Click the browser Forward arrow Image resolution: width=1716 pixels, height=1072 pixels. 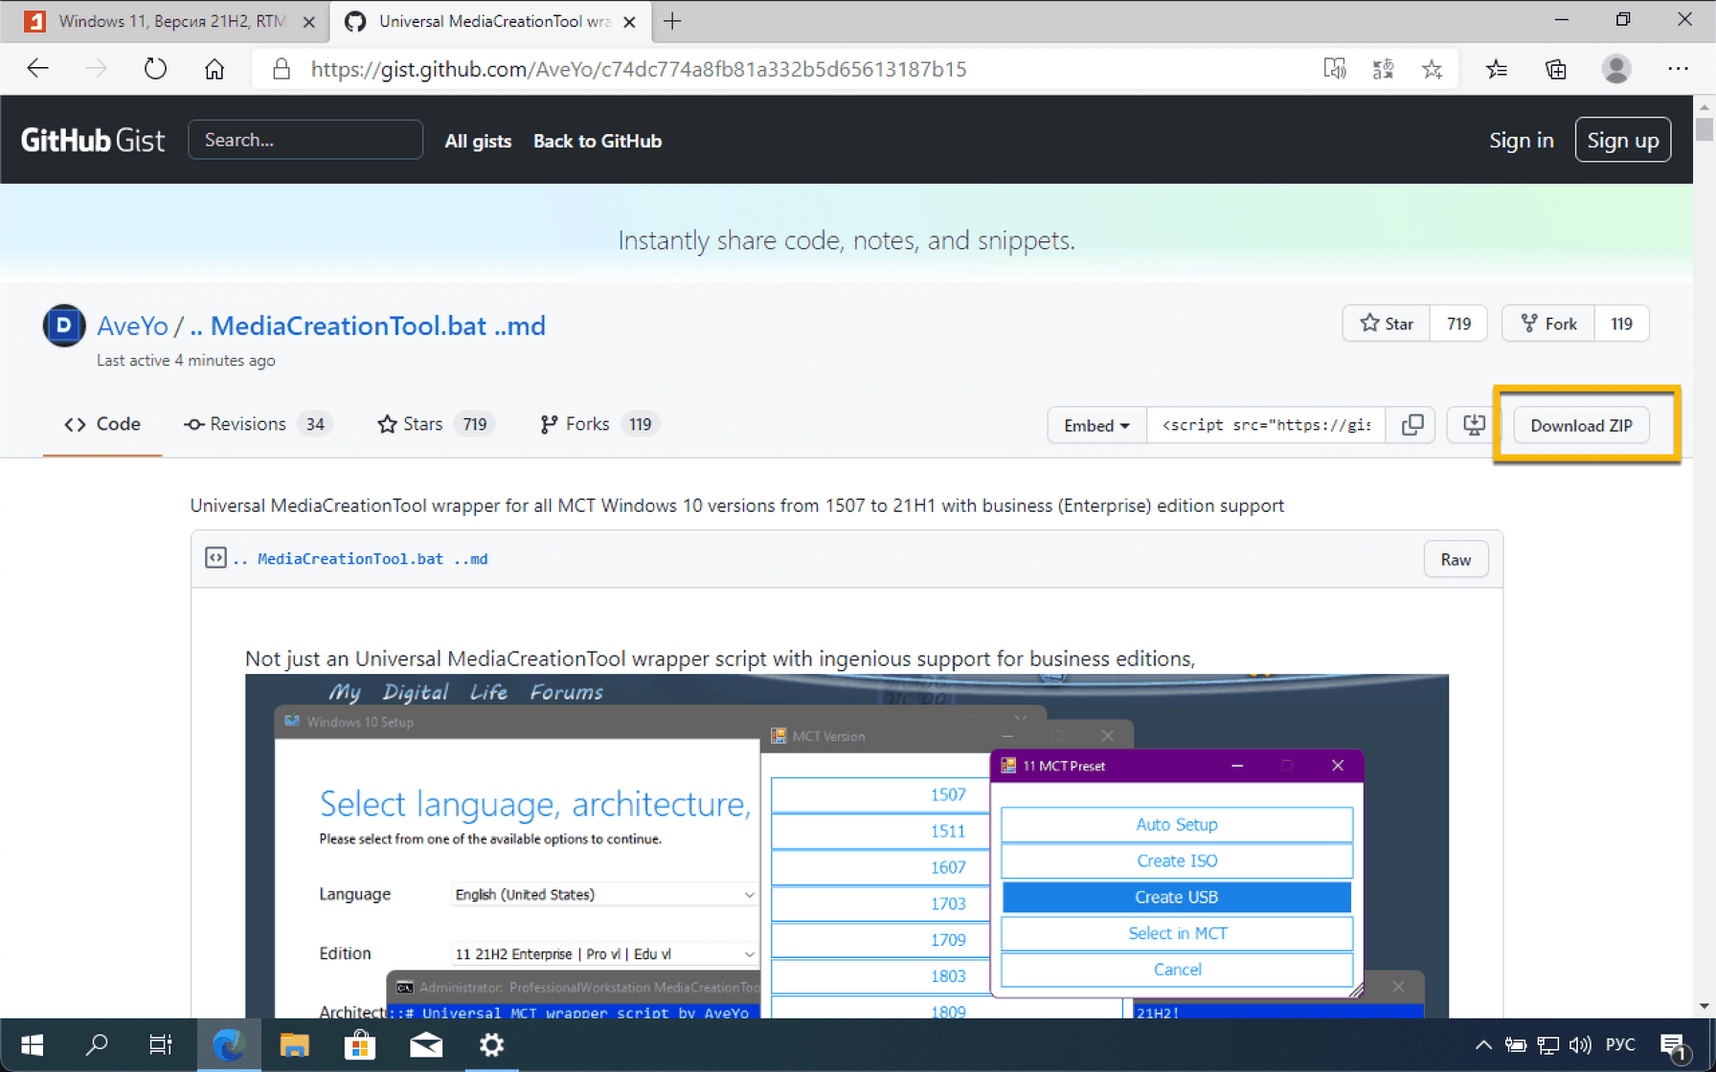96,69
